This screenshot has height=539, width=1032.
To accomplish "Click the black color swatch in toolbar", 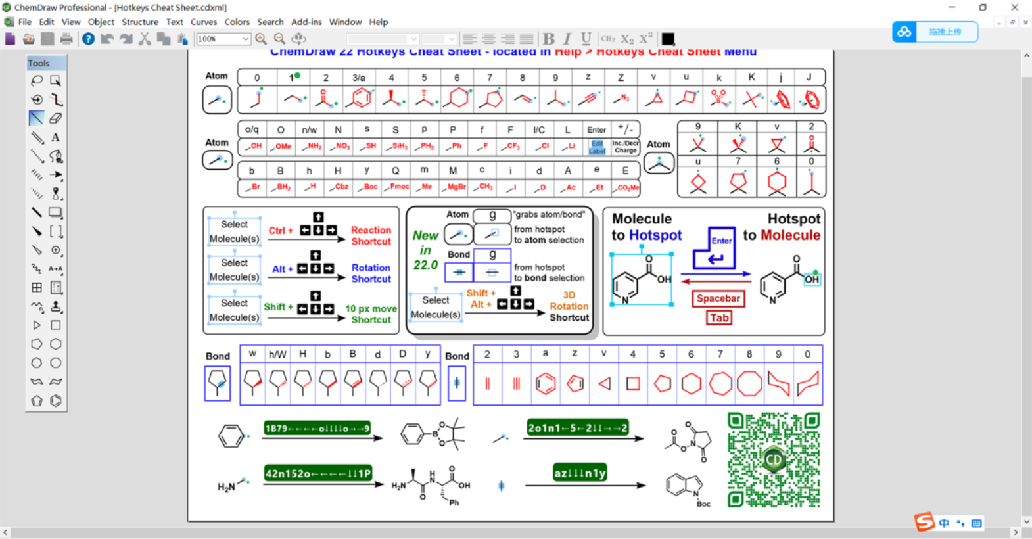I will click(x=668, y=39).
